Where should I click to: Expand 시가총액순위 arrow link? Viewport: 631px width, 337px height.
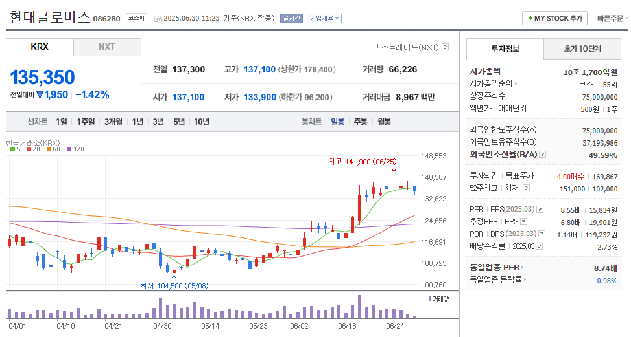[x=516, y=84]
